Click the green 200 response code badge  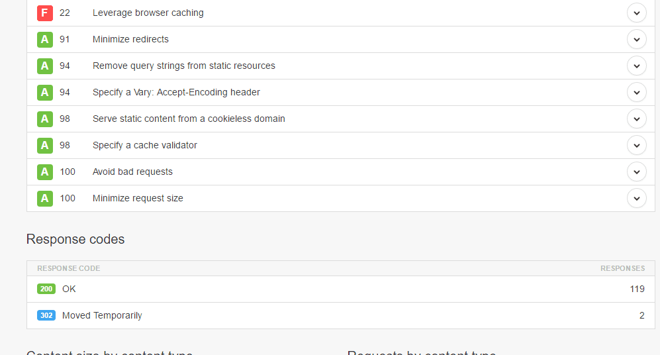tap(46, 289)
